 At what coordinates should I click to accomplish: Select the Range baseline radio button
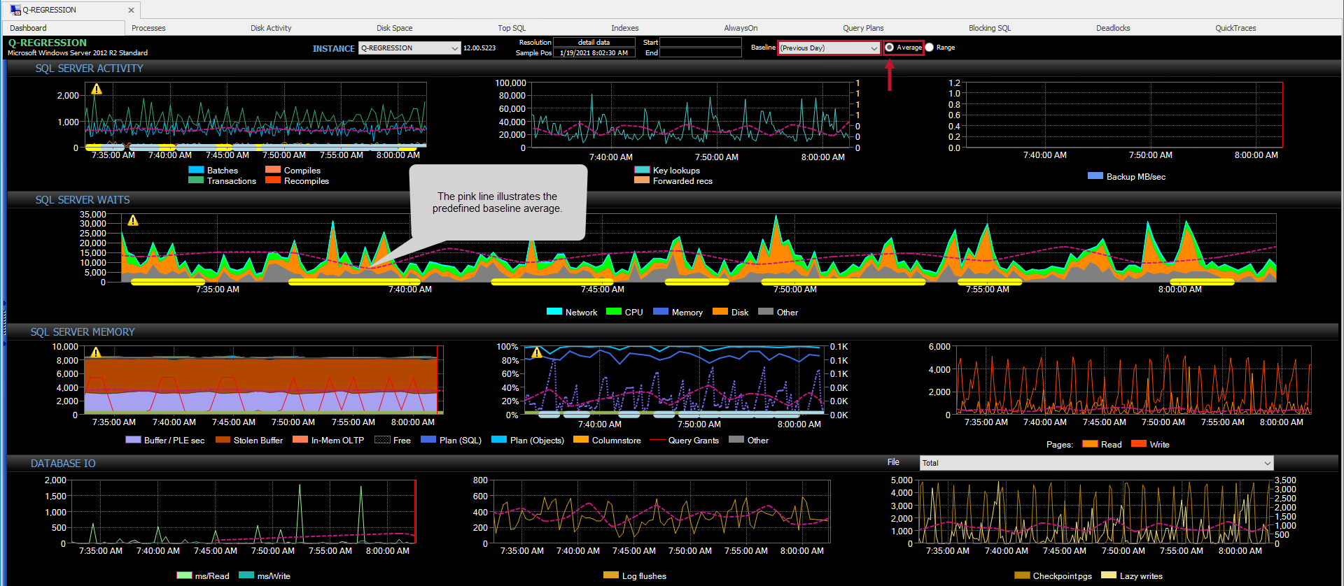pyautogui.click(x=930, y=48)
